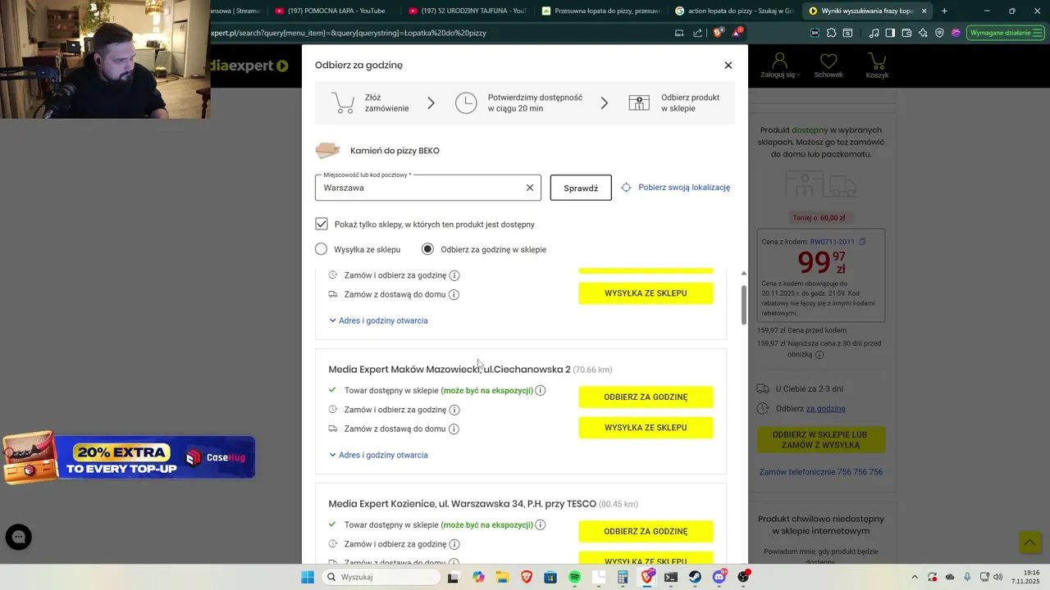Open a new browser tab
This screenshot has width=1050, height=590.
click(x=944, y=11)
